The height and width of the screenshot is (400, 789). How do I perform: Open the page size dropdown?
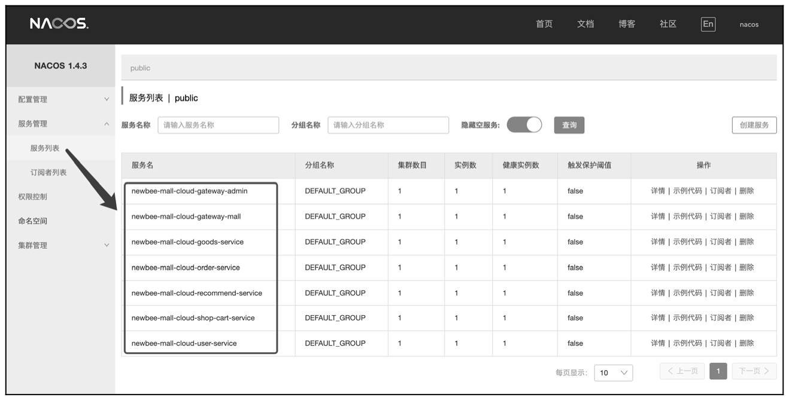coord(614,372)
